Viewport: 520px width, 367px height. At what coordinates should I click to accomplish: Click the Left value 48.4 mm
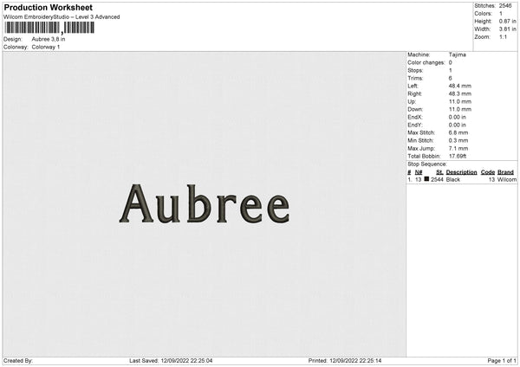[460, 86]
